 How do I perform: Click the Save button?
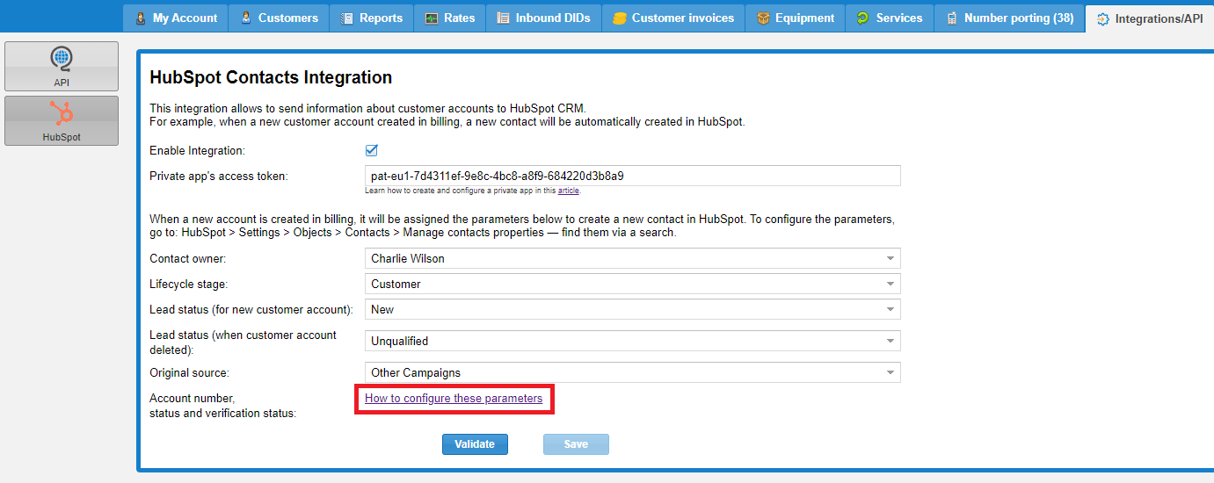[x=576, y=444]
